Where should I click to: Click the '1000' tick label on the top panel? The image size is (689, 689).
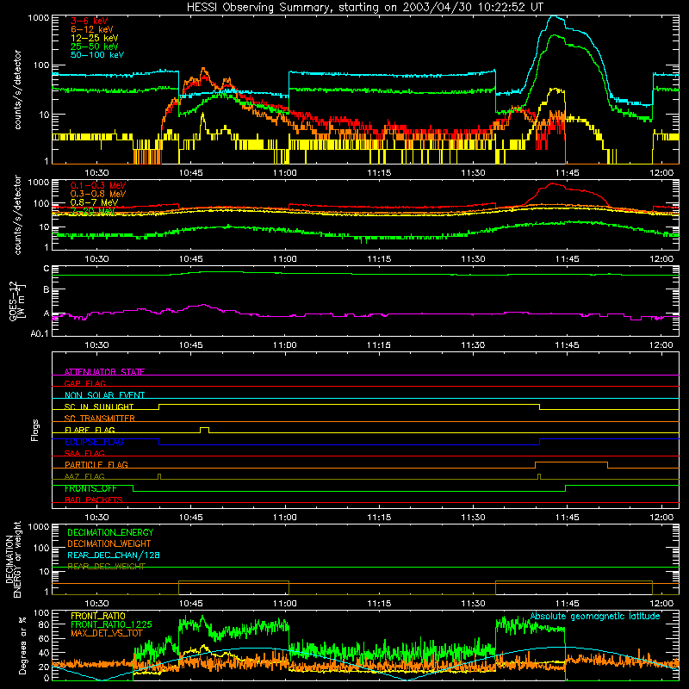39,18
